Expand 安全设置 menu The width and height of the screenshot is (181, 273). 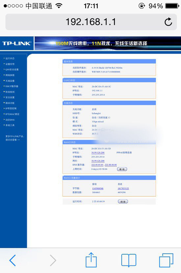tap(10, 97)
